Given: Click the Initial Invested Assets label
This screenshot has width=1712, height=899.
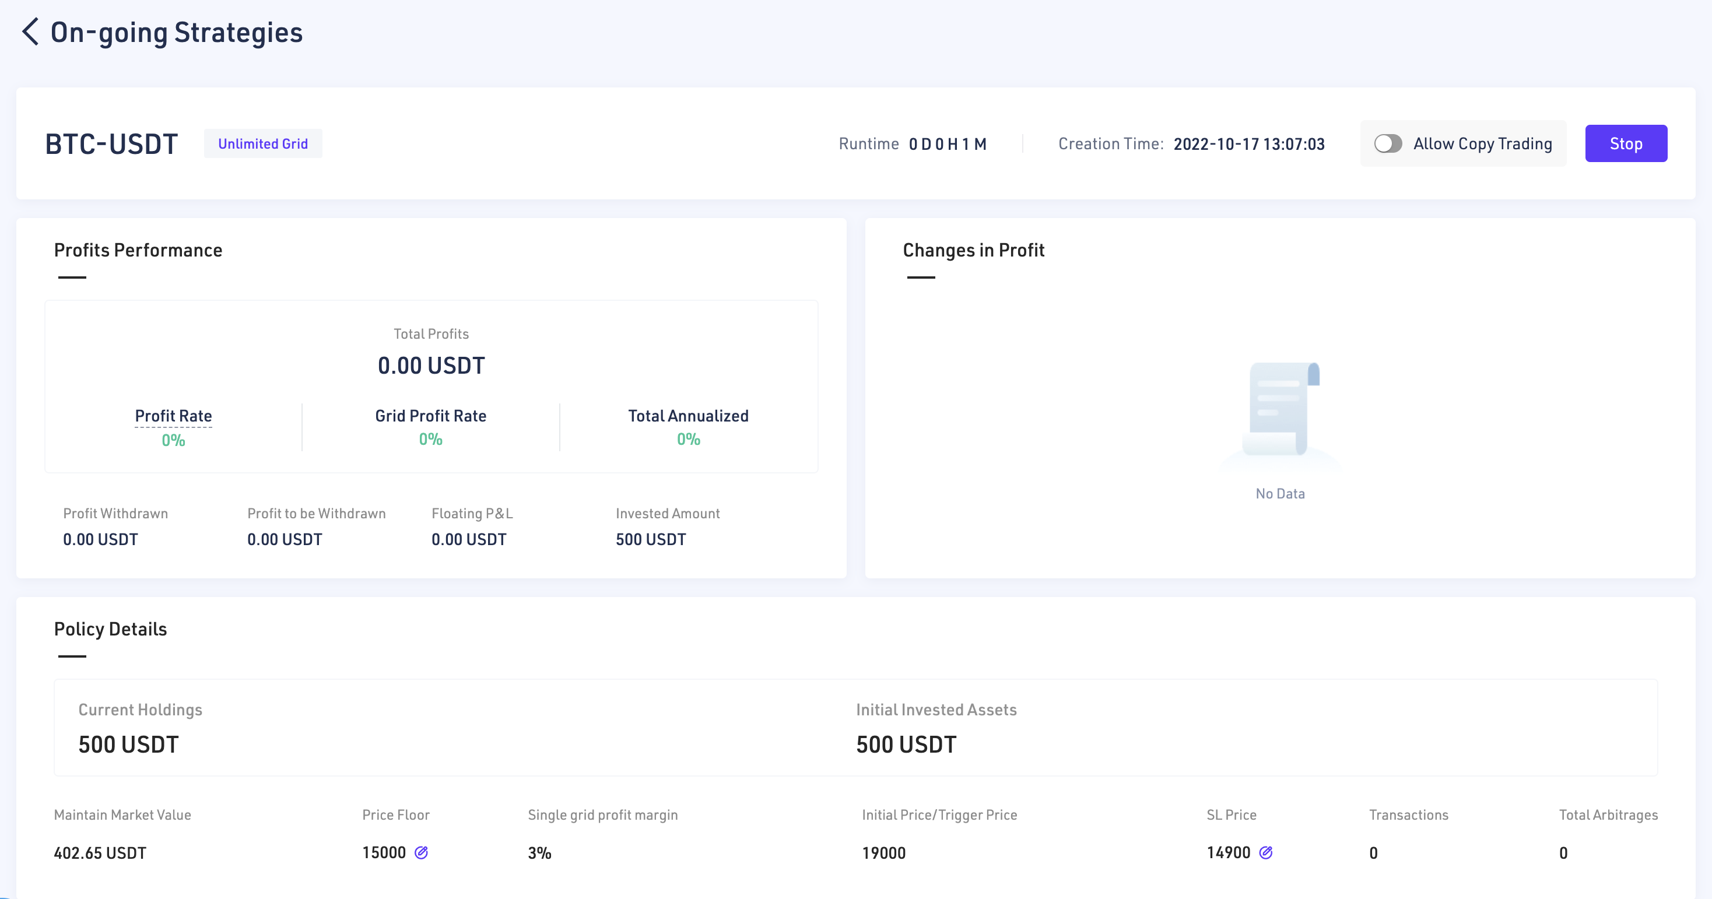Looking at the screenshot, I should (x=936, y=710).
